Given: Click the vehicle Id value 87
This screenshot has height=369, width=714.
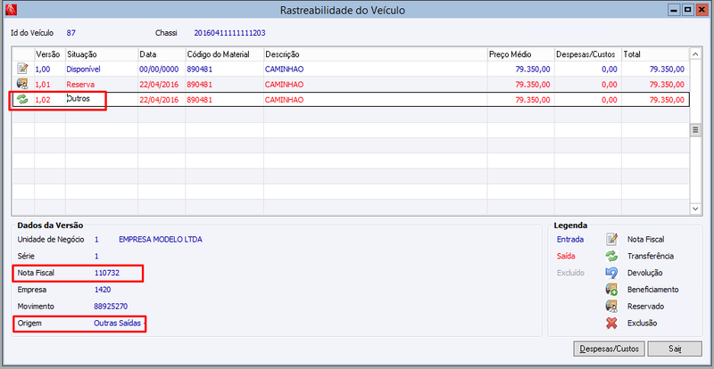Looking at the screenshot, I should click(x=71, y=33).
